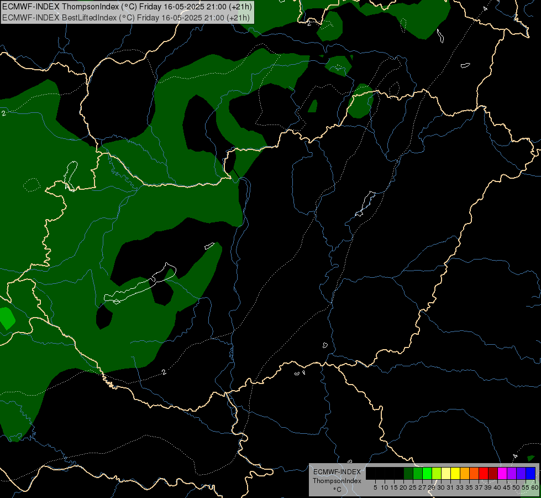Pick the dark red 39–40 legend swatch
This screenshot has width=541, height=498.
pos(493,473)
